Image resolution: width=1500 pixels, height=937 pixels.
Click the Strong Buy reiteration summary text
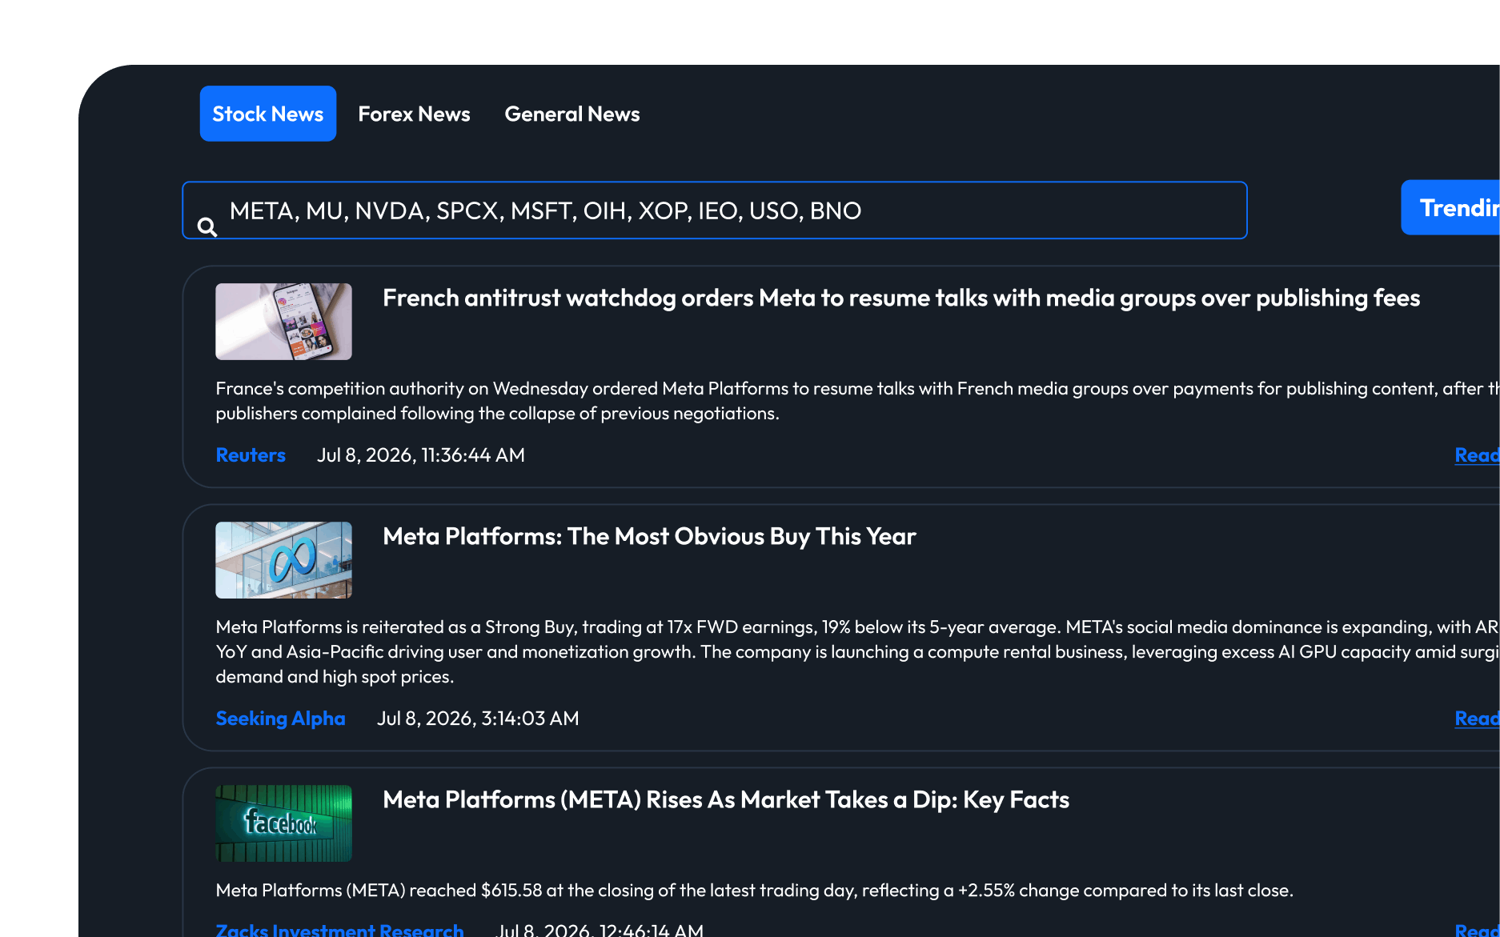[x=857, y=652]
